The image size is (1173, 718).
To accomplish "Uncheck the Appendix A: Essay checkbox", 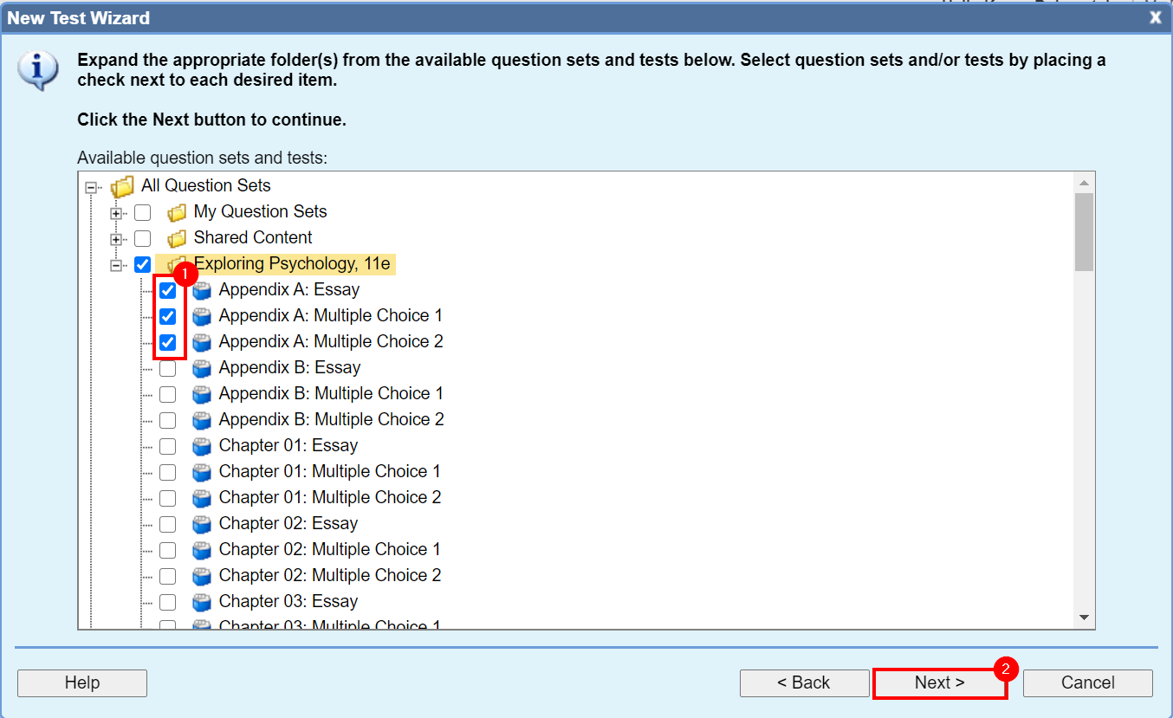I will coord(166,290).
